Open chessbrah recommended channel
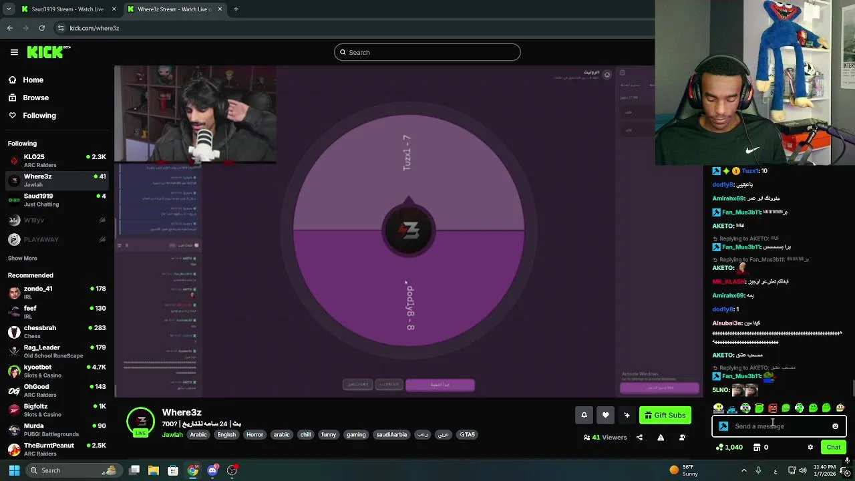This screenshot has height=481, width=855. coord(57,331)
